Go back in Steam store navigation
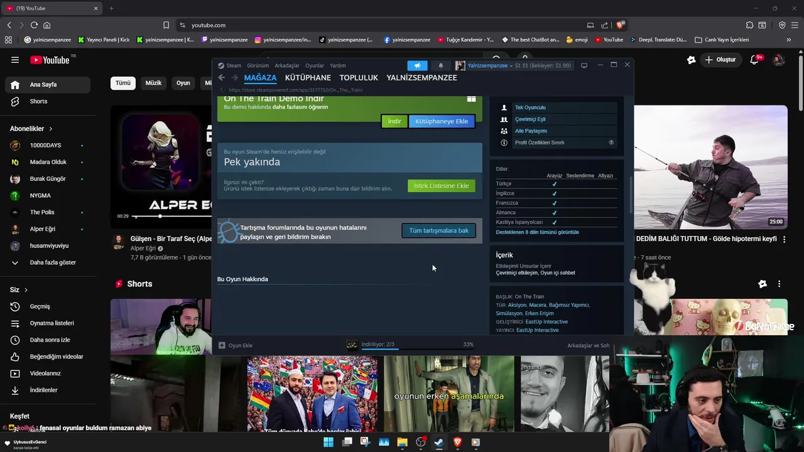 [x=221, y=78]
